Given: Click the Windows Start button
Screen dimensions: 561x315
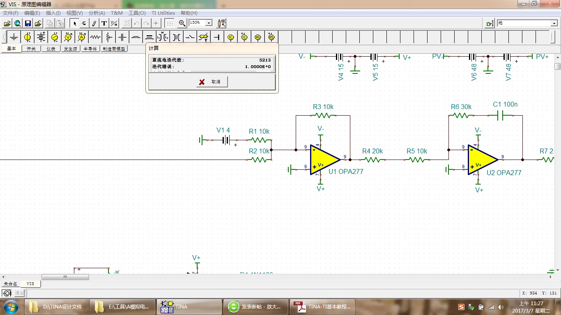Looking at the screenshot, I should 11,307.
